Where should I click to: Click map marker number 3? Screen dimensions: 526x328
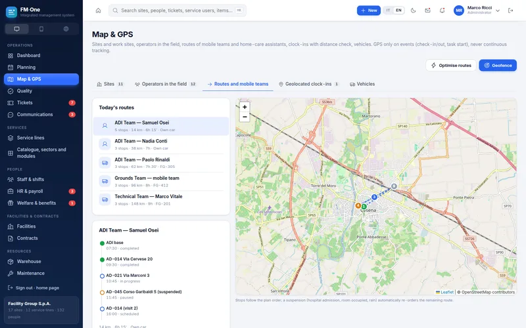374,197
